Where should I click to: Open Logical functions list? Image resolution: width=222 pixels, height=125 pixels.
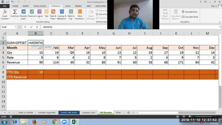pos(40,15)
